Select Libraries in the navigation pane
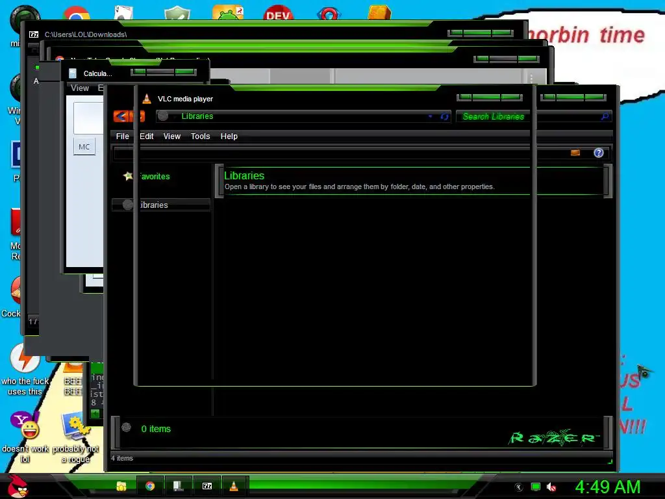 coord(161,205)
